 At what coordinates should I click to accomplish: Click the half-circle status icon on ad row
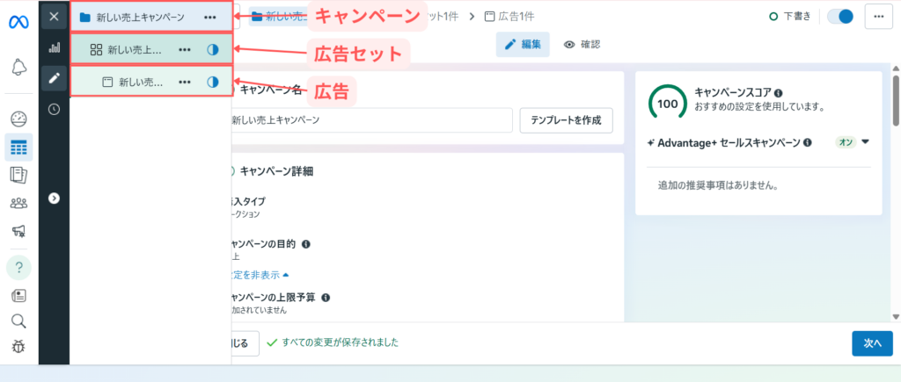point(213,82)
